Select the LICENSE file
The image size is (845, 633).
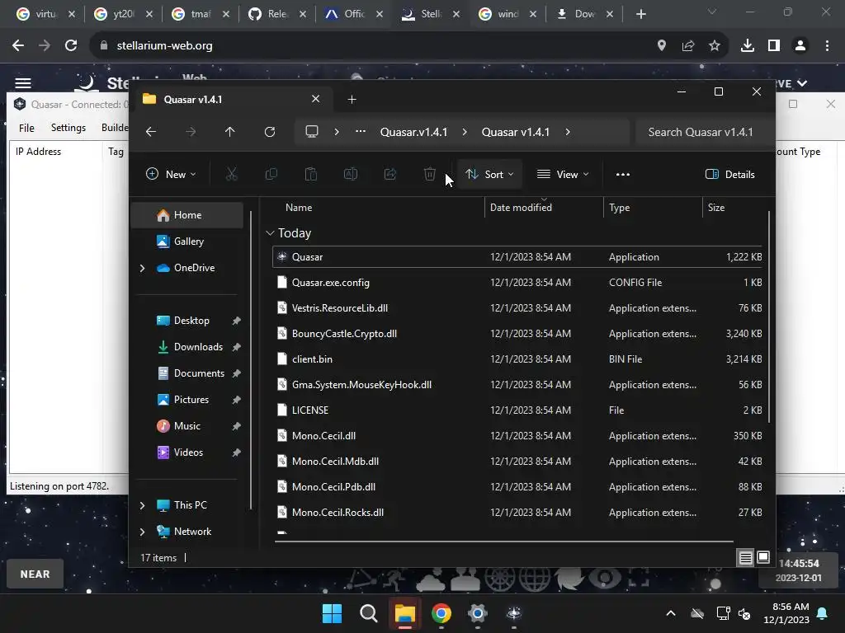pyautogui.click(x=517, y=410)
